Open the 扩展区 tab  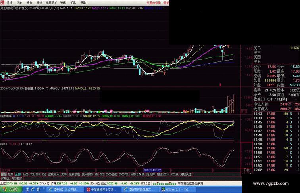click(x=5, y=178)
